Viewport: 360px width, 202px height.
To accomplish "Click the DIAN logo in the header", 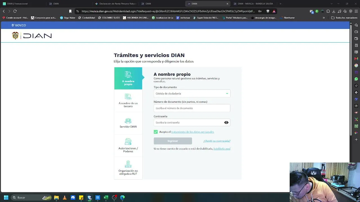I will (x=32, y=36).
